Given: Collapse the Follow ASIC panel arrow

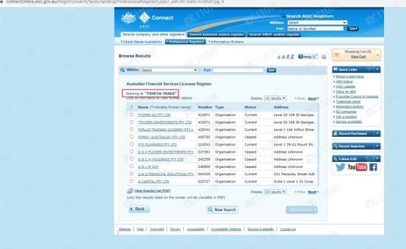Looking at the screenshot, I should pos(377,159).
